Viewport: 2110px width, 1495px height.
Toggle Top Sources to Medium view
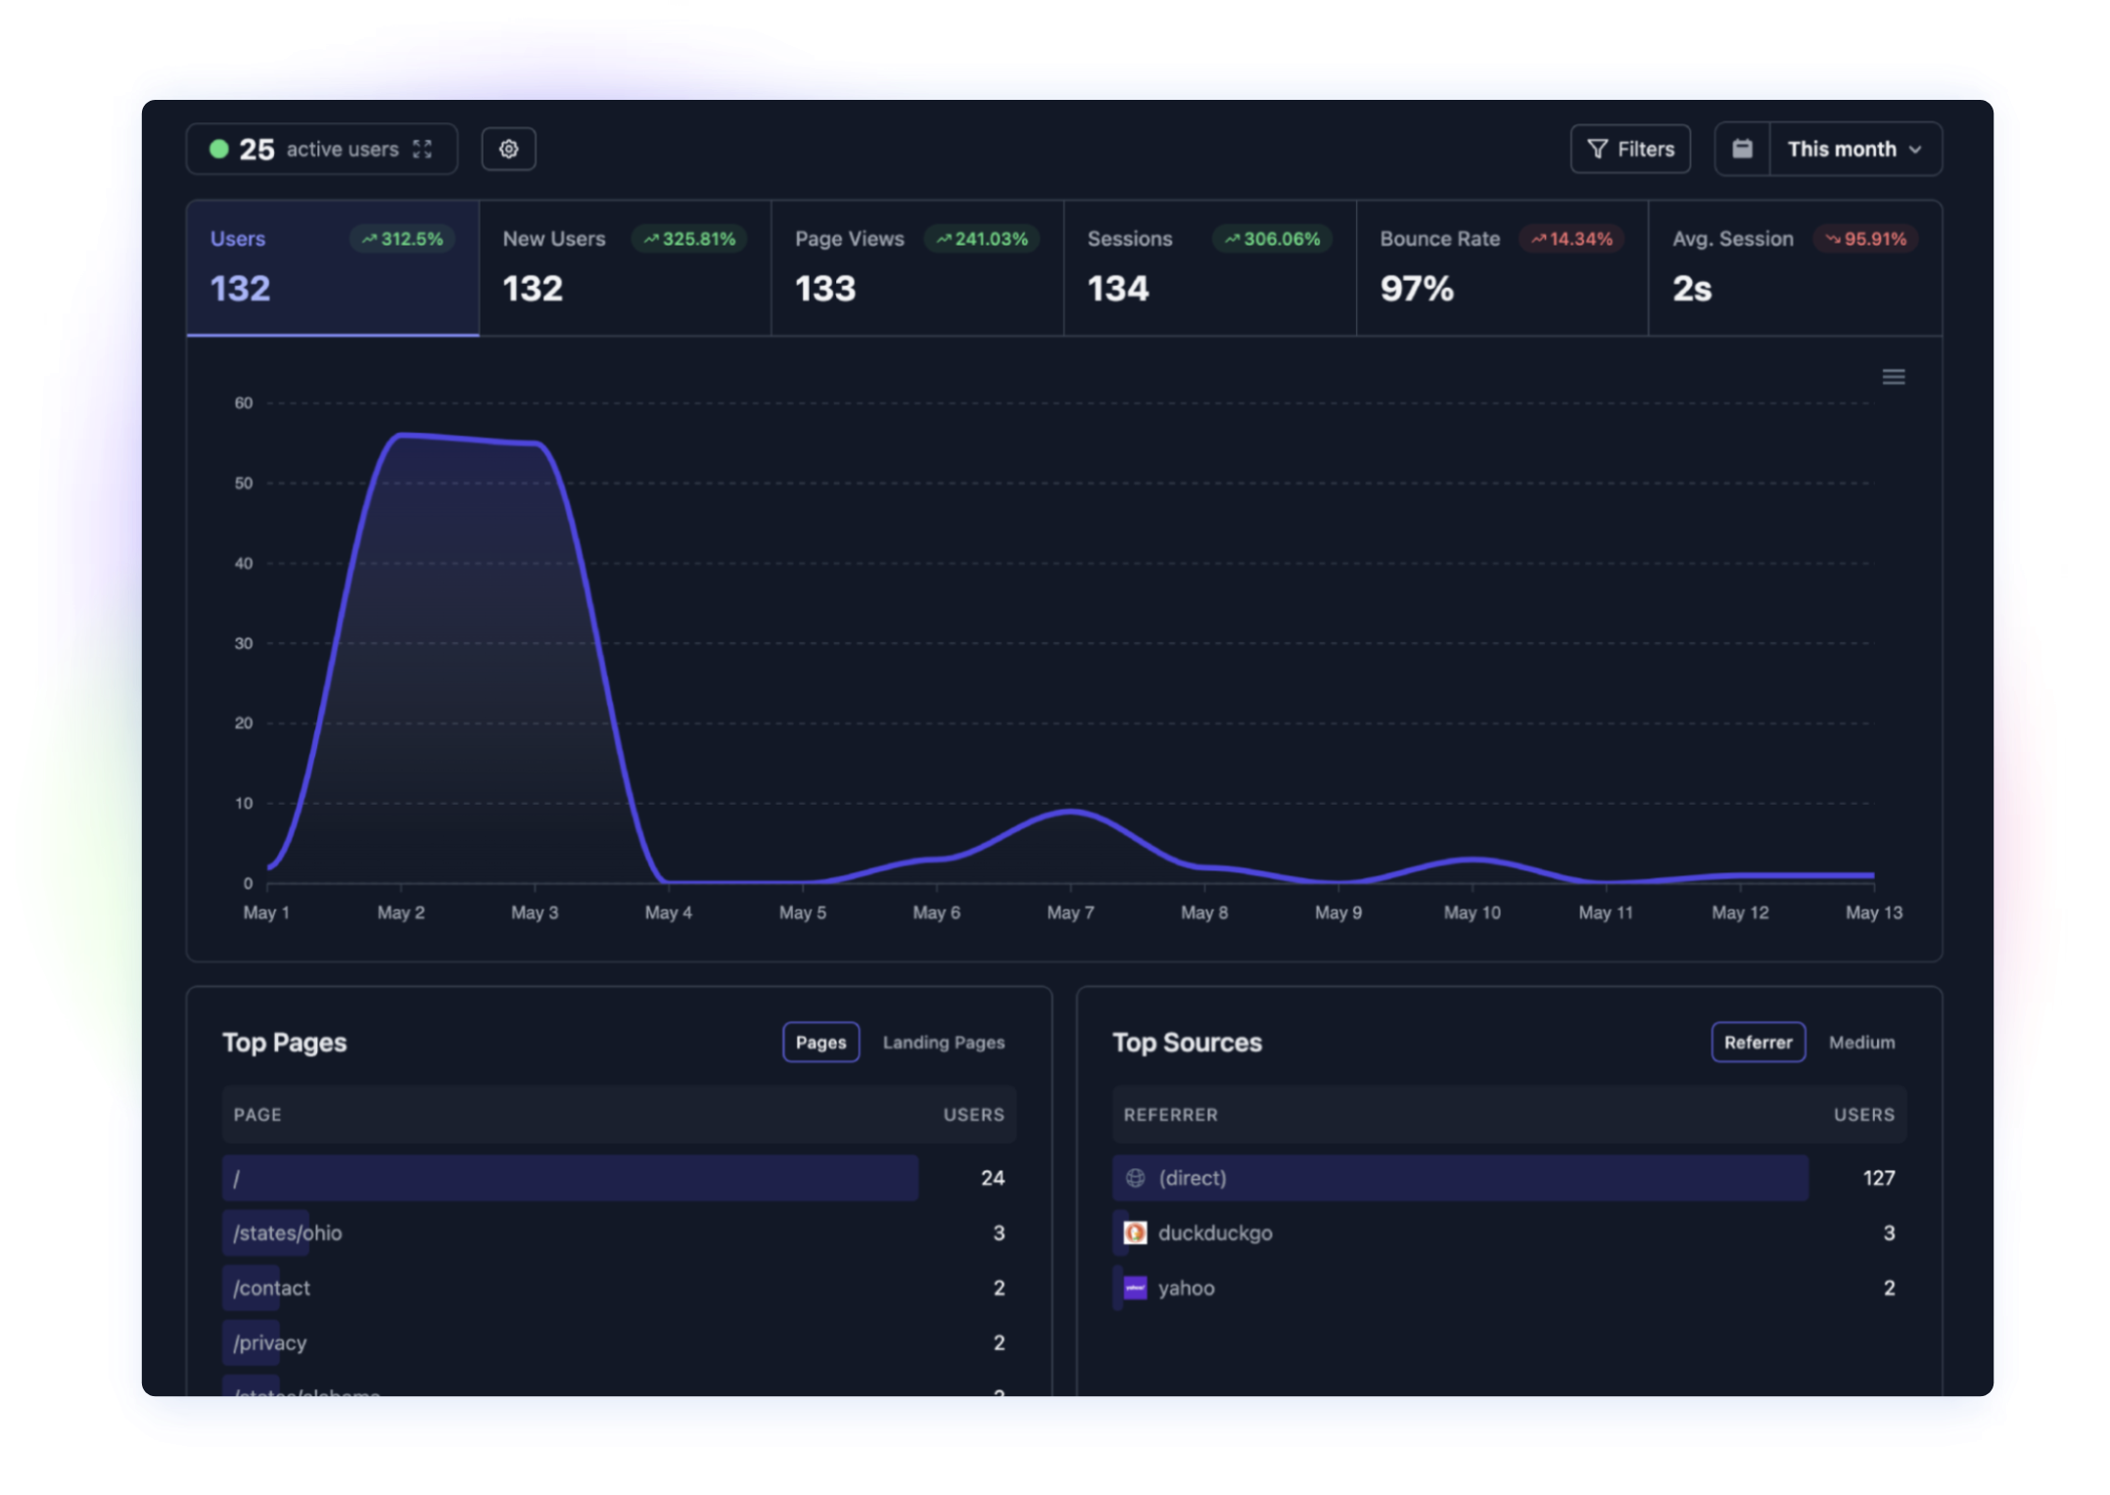[1861, 1043]
